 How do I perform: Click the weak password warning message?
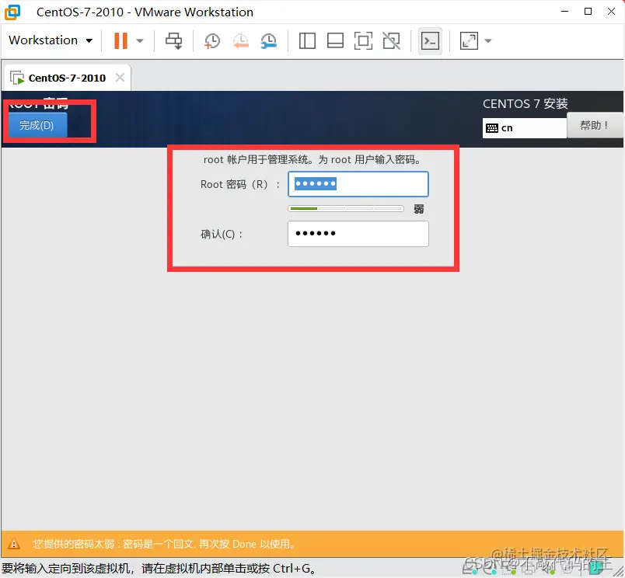tap(164, 544)
